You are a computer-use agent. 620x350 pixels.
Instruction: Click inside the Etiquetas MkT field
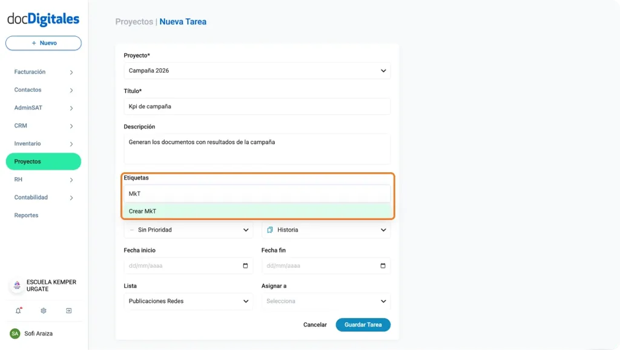(x=257, y=193)
